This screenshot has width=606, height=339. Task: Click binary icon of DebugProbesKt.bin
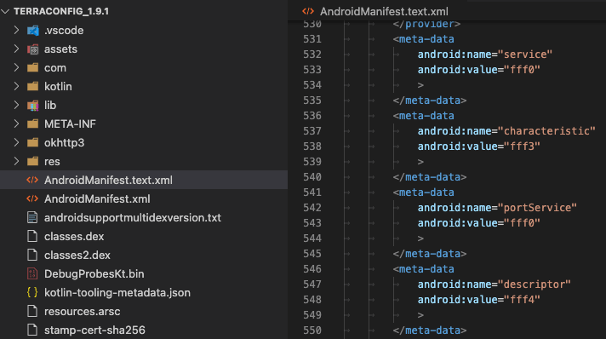(x=32, y=273)
